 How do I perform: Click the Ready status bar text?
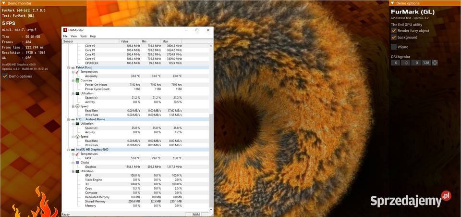click(x=66, y=215)
